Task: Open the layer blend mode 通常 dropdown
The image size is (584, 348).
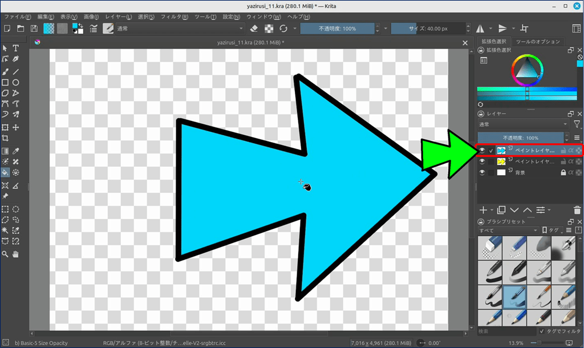Action: [523, 124]
